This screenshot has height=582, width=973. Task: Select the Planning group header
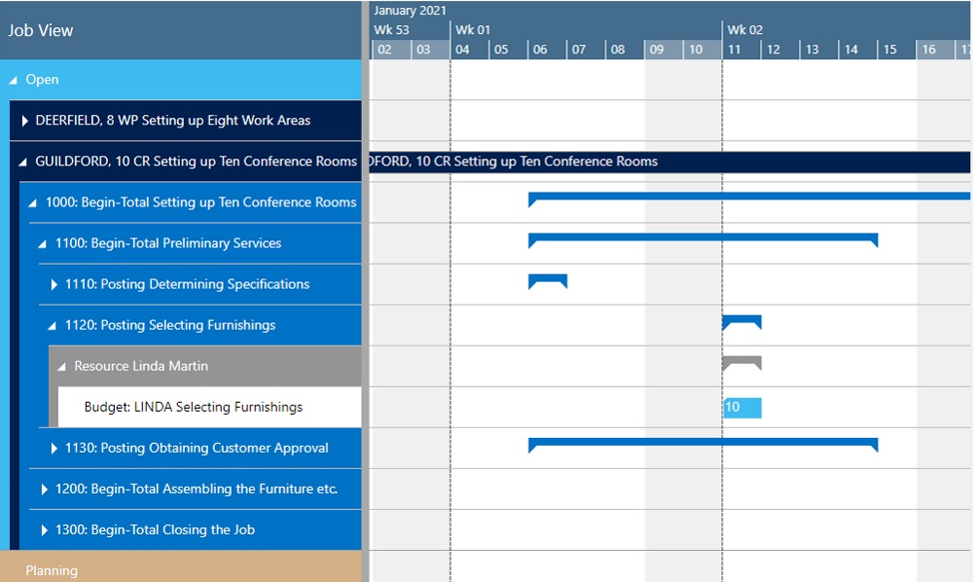point(181,566)
